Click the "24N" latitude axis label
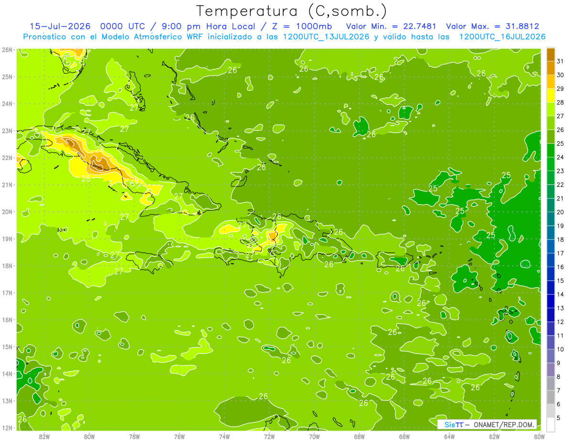 pos(7,103)
